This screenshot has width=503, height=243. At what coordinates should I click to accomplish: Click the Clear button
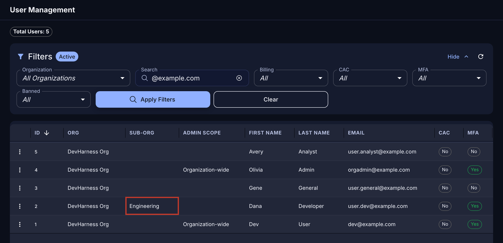tap(271, 99)
